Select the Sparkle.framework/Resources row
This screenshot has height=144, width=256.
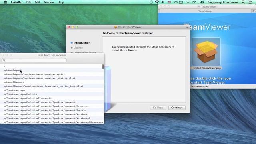point(52,106)
